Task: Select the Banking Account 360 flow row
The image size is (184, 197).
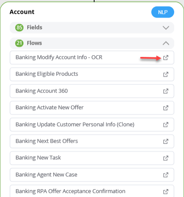Action: pyautogui.click(x=92, y=91)
